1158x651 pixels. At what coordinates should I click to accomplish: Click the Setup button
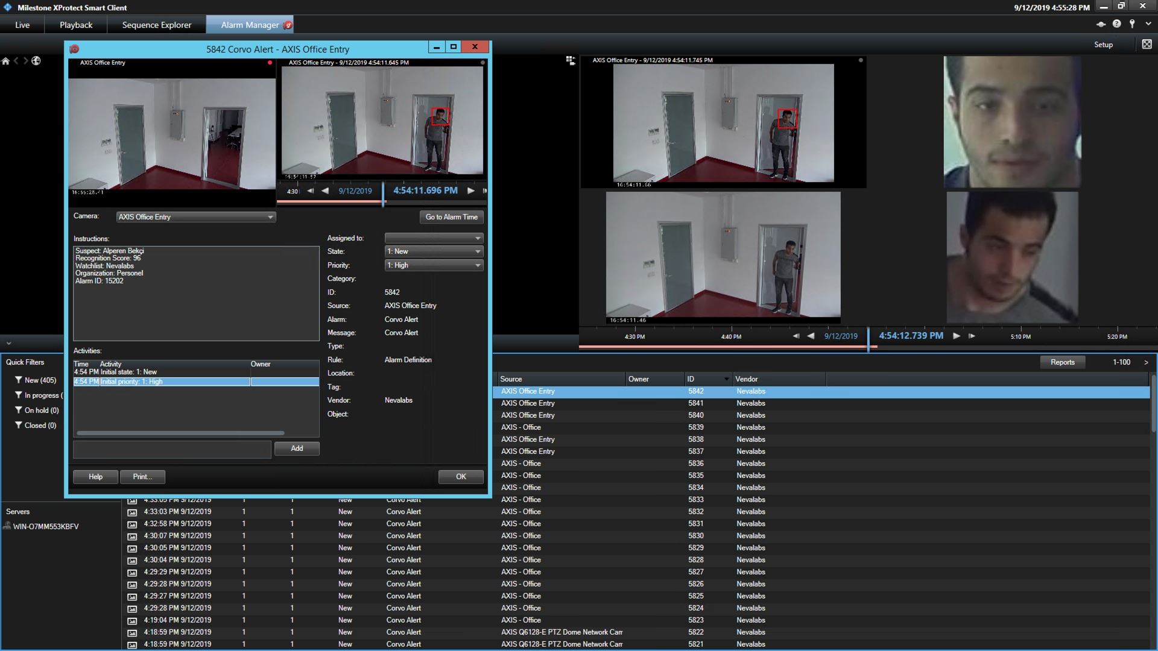pyautogui.click(x=1103, y=45)
